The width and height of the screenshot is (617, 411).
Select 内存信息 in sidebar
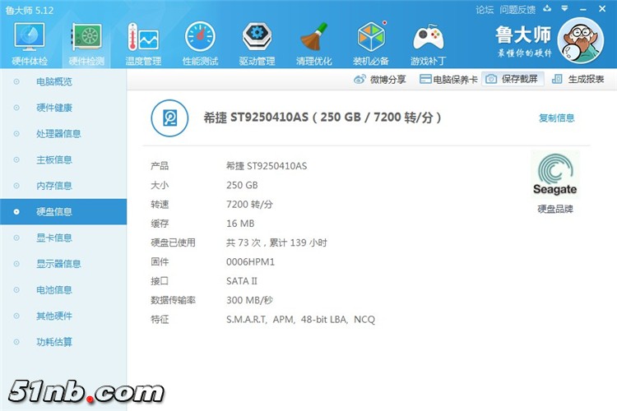click(63, 186)
